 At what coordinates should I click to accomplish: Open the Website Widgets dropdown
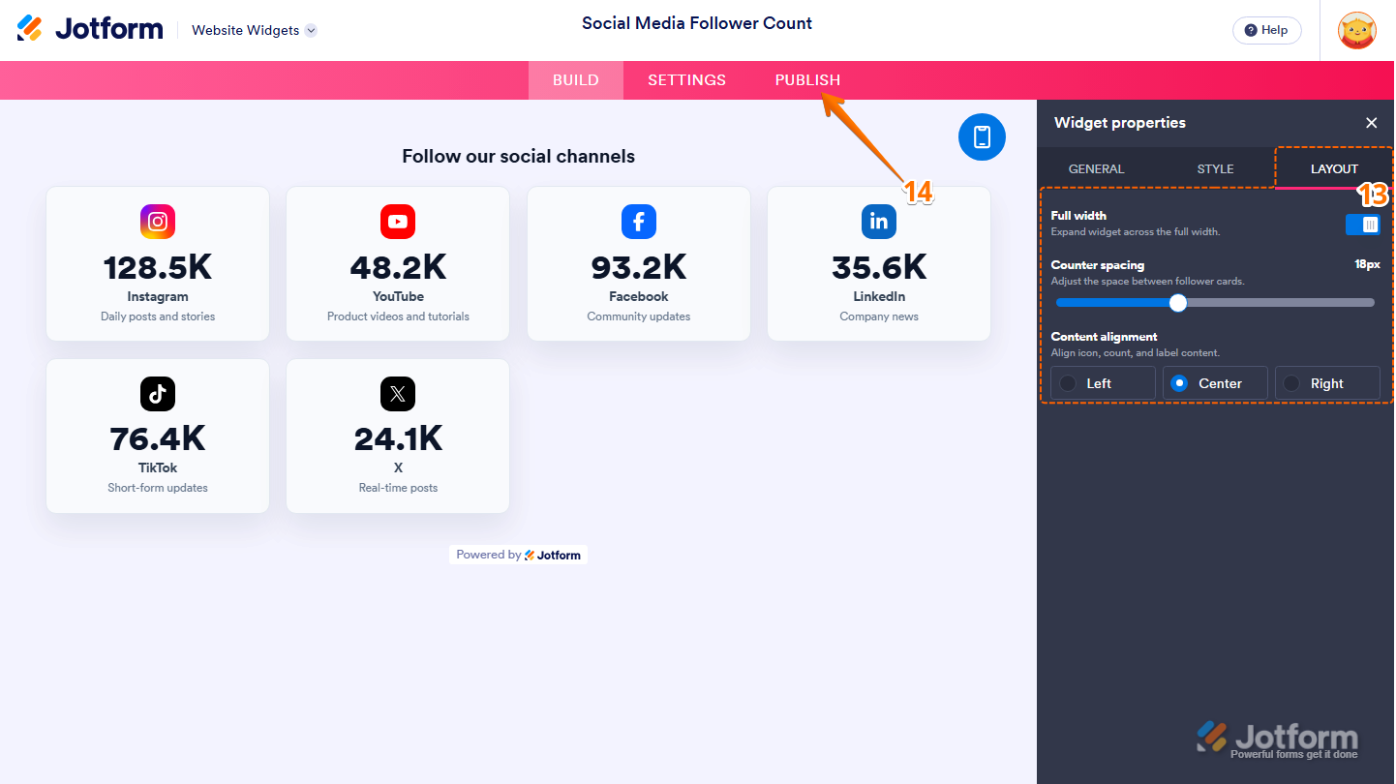point(255,30)
